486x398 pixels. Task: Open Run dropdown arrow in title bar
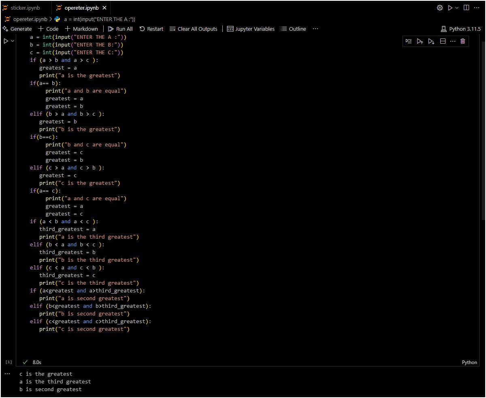click(457, 8)
